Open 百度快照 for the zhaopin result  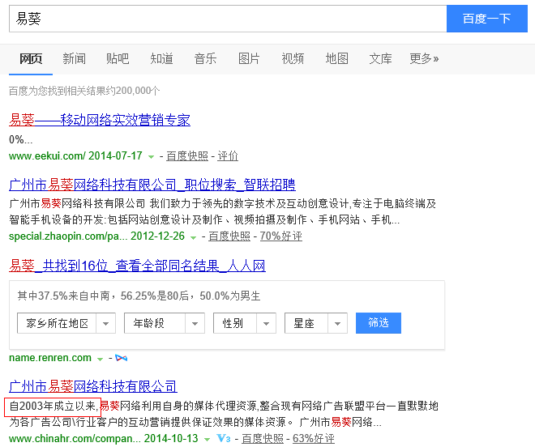[229, 236]
